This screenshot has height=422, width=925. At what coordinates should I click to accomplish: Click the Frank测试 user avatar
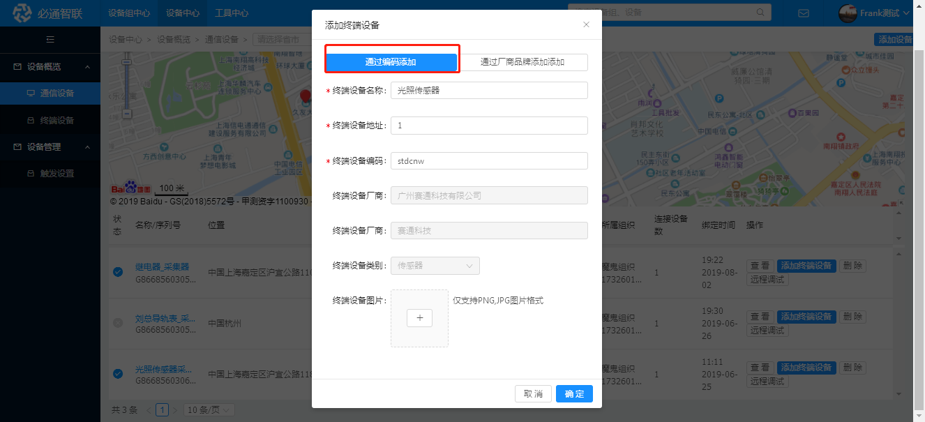[x=848, y=13]
